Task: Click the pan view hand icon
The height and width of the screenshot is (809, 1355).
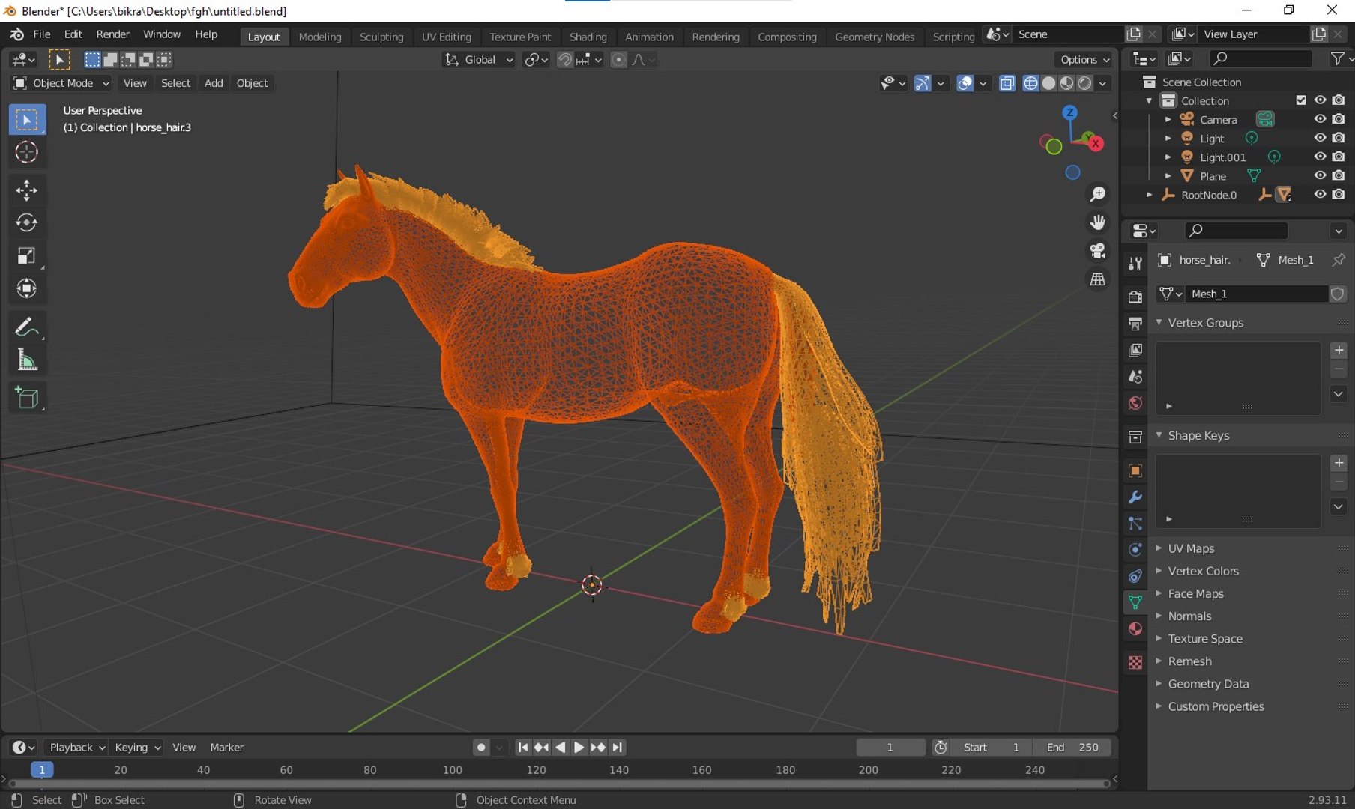Action: (x=1098, y=222)
